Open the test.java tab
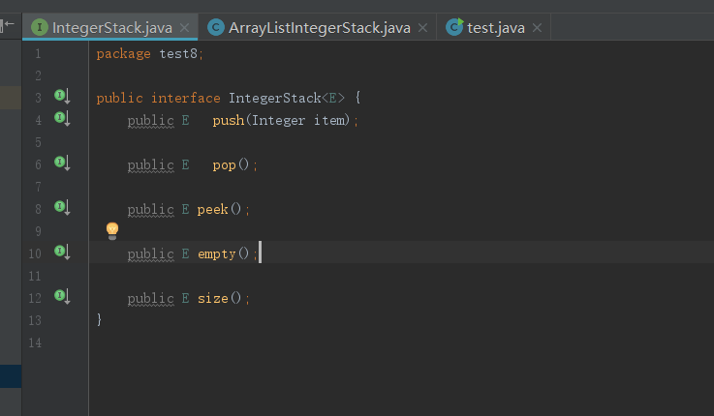 click(495, 28)
